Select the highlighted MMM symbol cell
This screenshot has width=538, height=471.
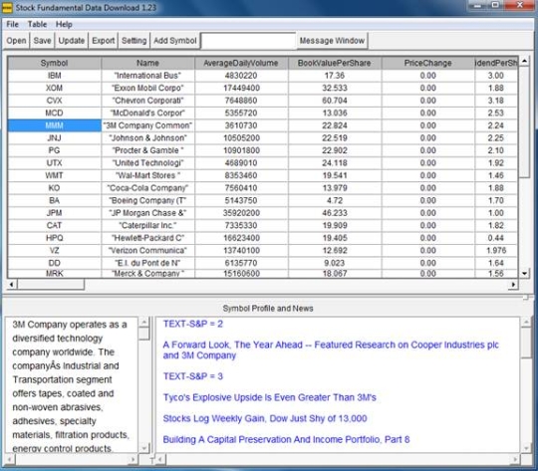point(54,125)
